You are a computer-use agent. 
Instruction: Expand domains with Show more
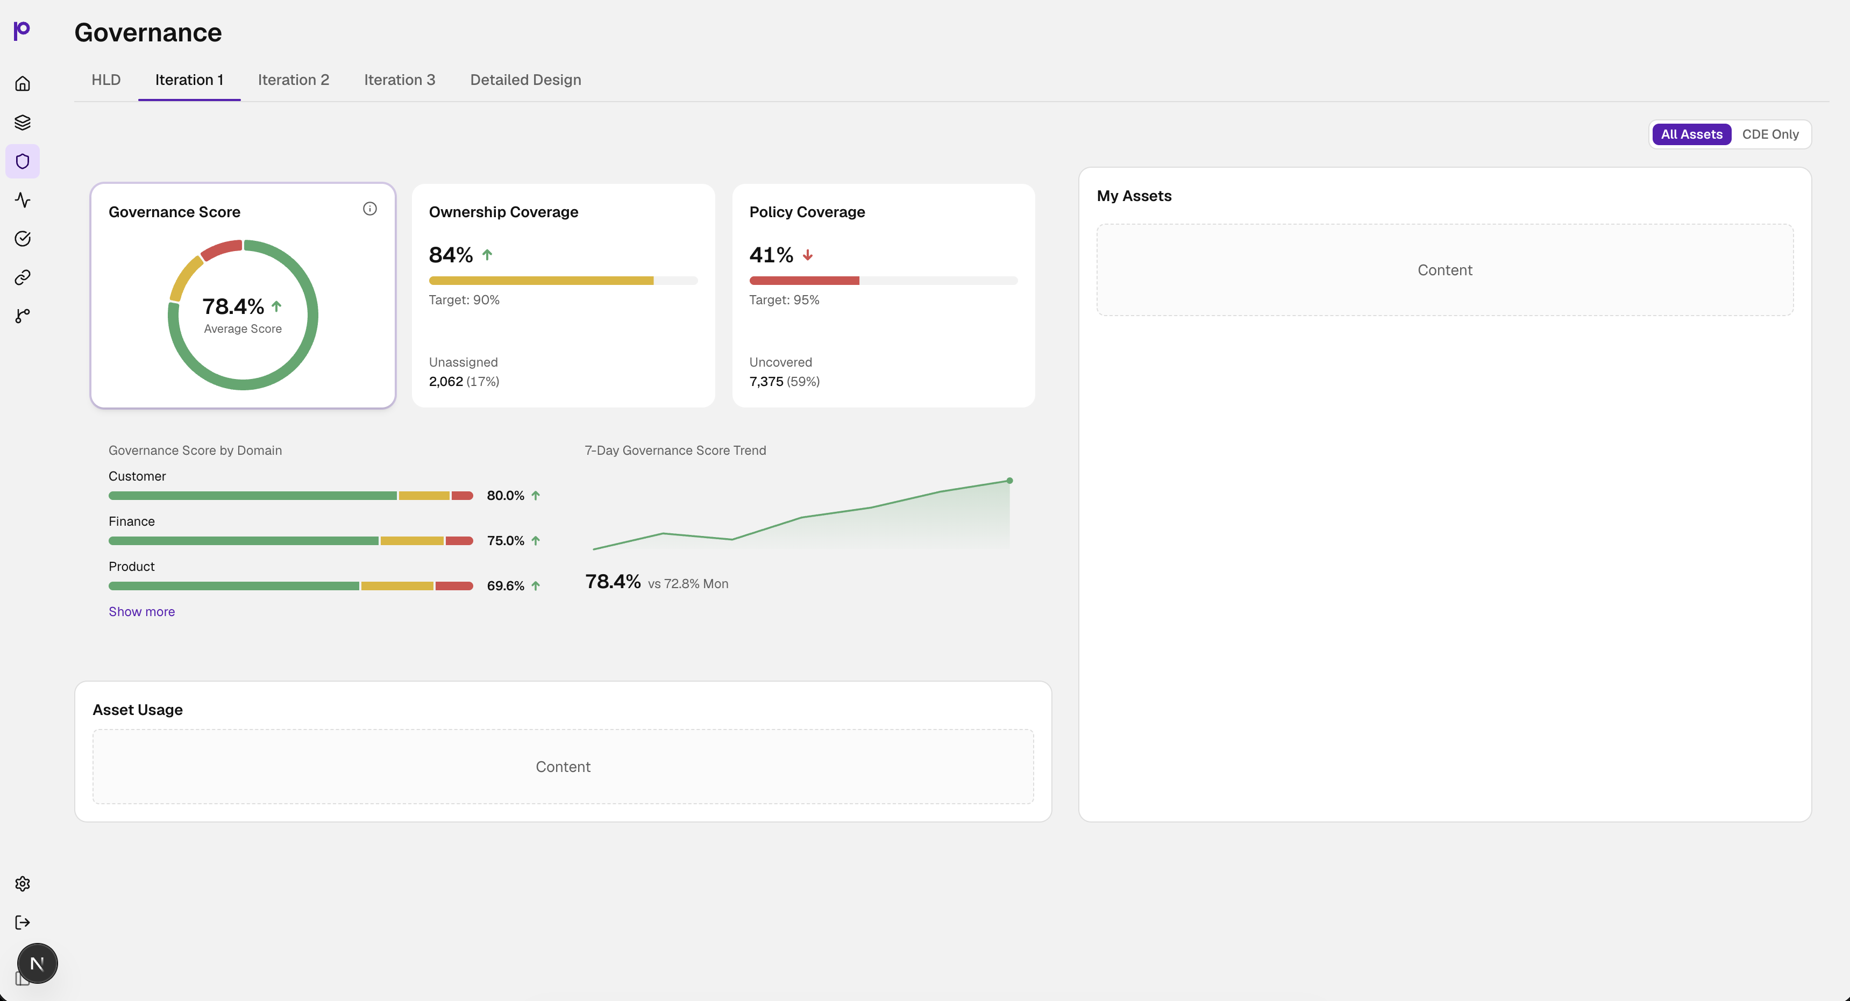tap(141, 612)
